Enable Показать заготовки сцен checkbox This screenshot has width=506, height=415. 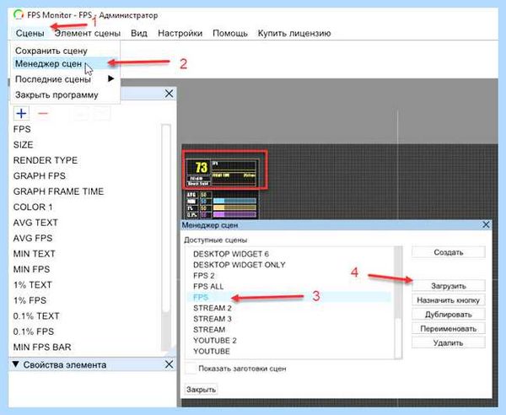click(191, 369)
